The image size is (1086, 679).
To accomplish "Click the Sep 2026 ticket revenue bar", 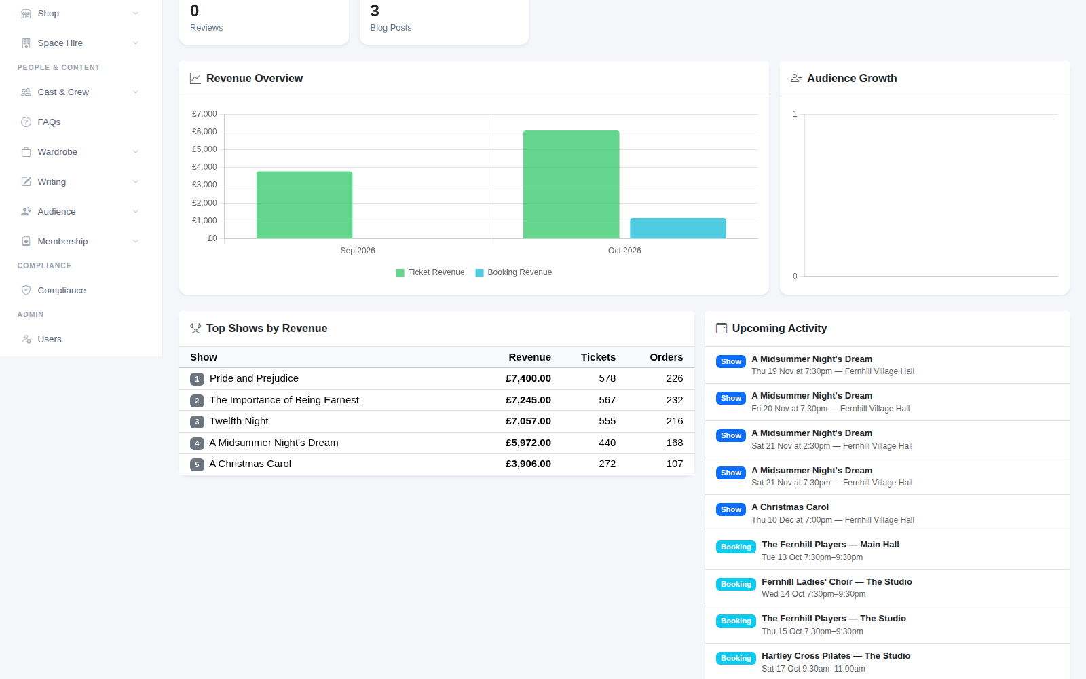I will coord(304,205).
